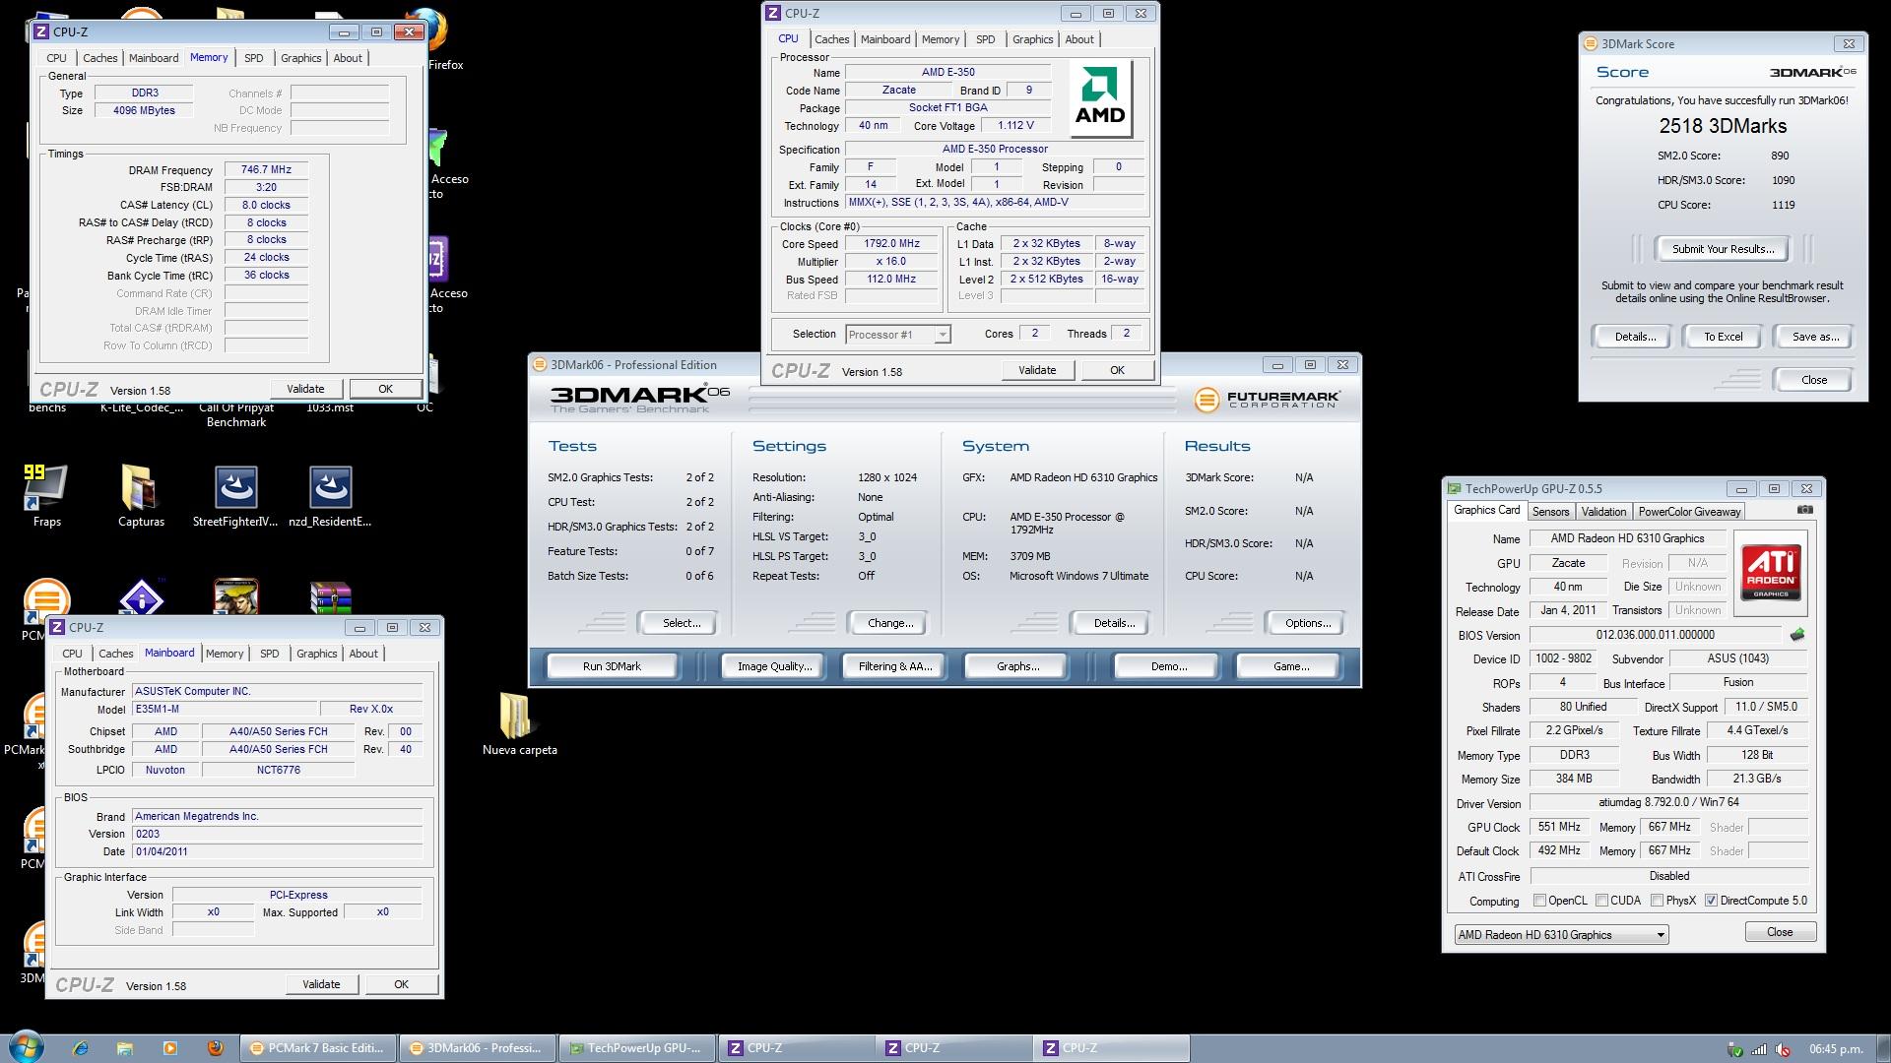Click Change button under Settings
Screen dimensions: 1891x1063
click(x=890, y=623)
